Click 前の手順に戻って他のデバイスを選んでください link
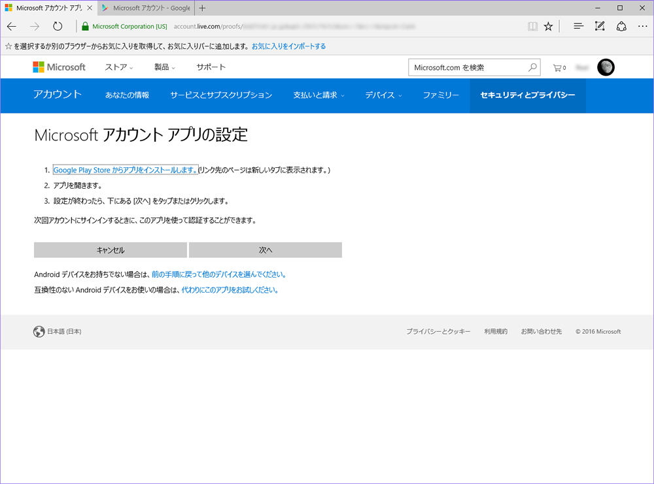The width and height of the screenshot is (654, 484). (x=219, y=274)
